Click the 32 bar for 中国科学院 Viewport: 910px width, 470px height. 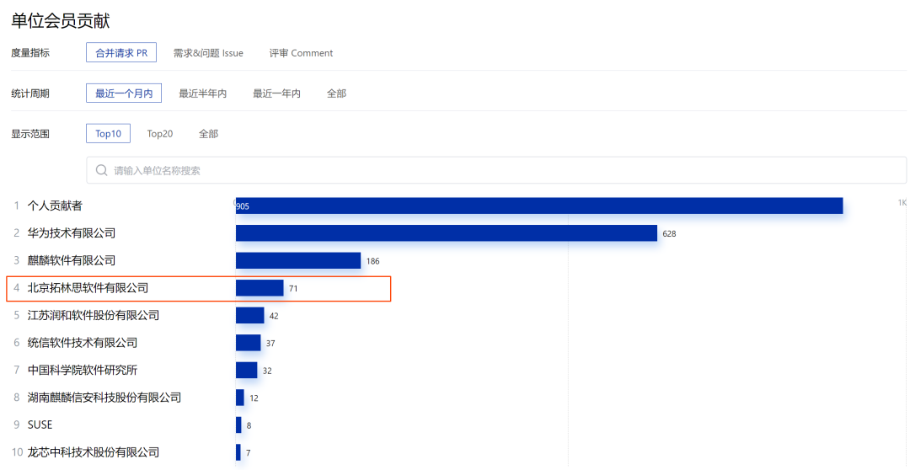(x=246, y=371)
